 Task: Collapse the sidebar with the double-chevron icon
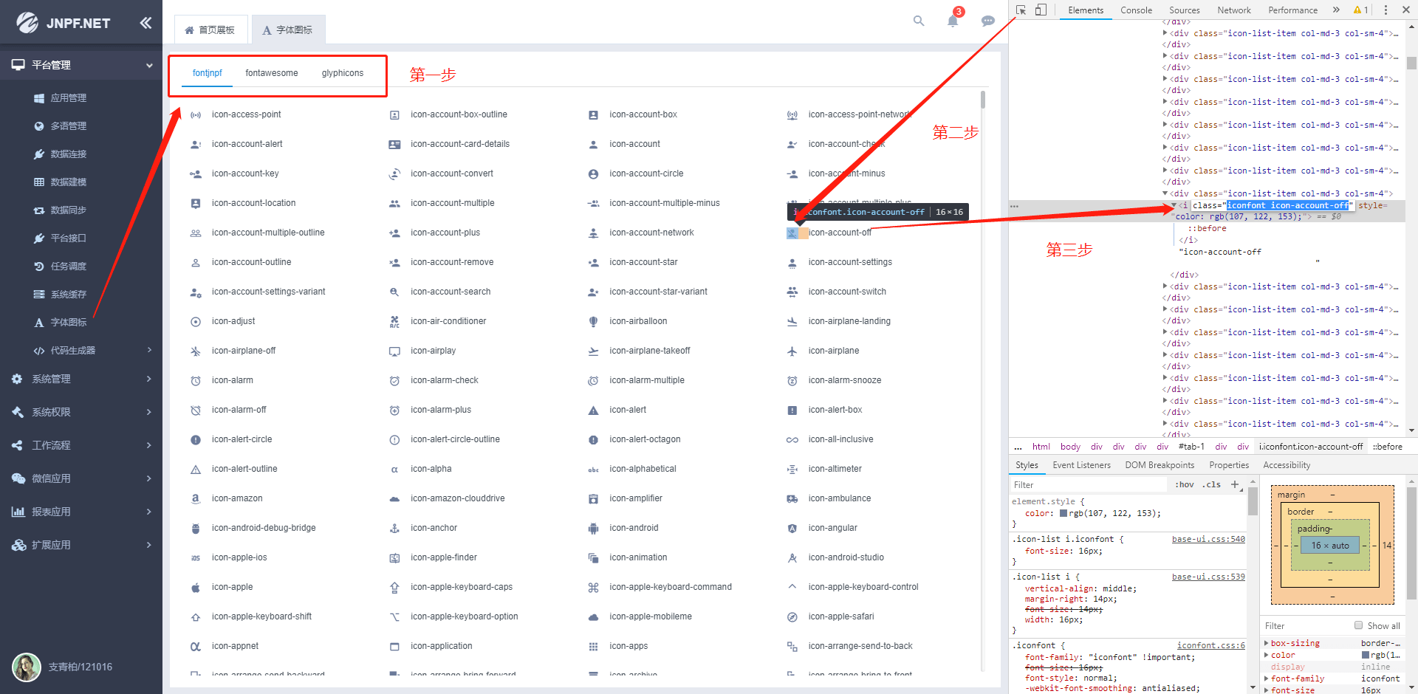(x=145, y=23)
